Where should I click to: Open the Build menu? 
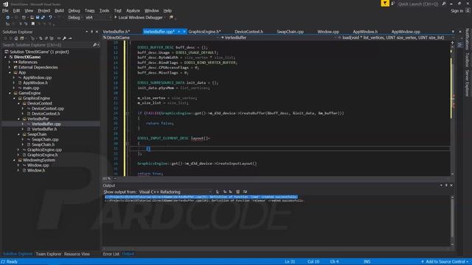click(x=59, y=10)
